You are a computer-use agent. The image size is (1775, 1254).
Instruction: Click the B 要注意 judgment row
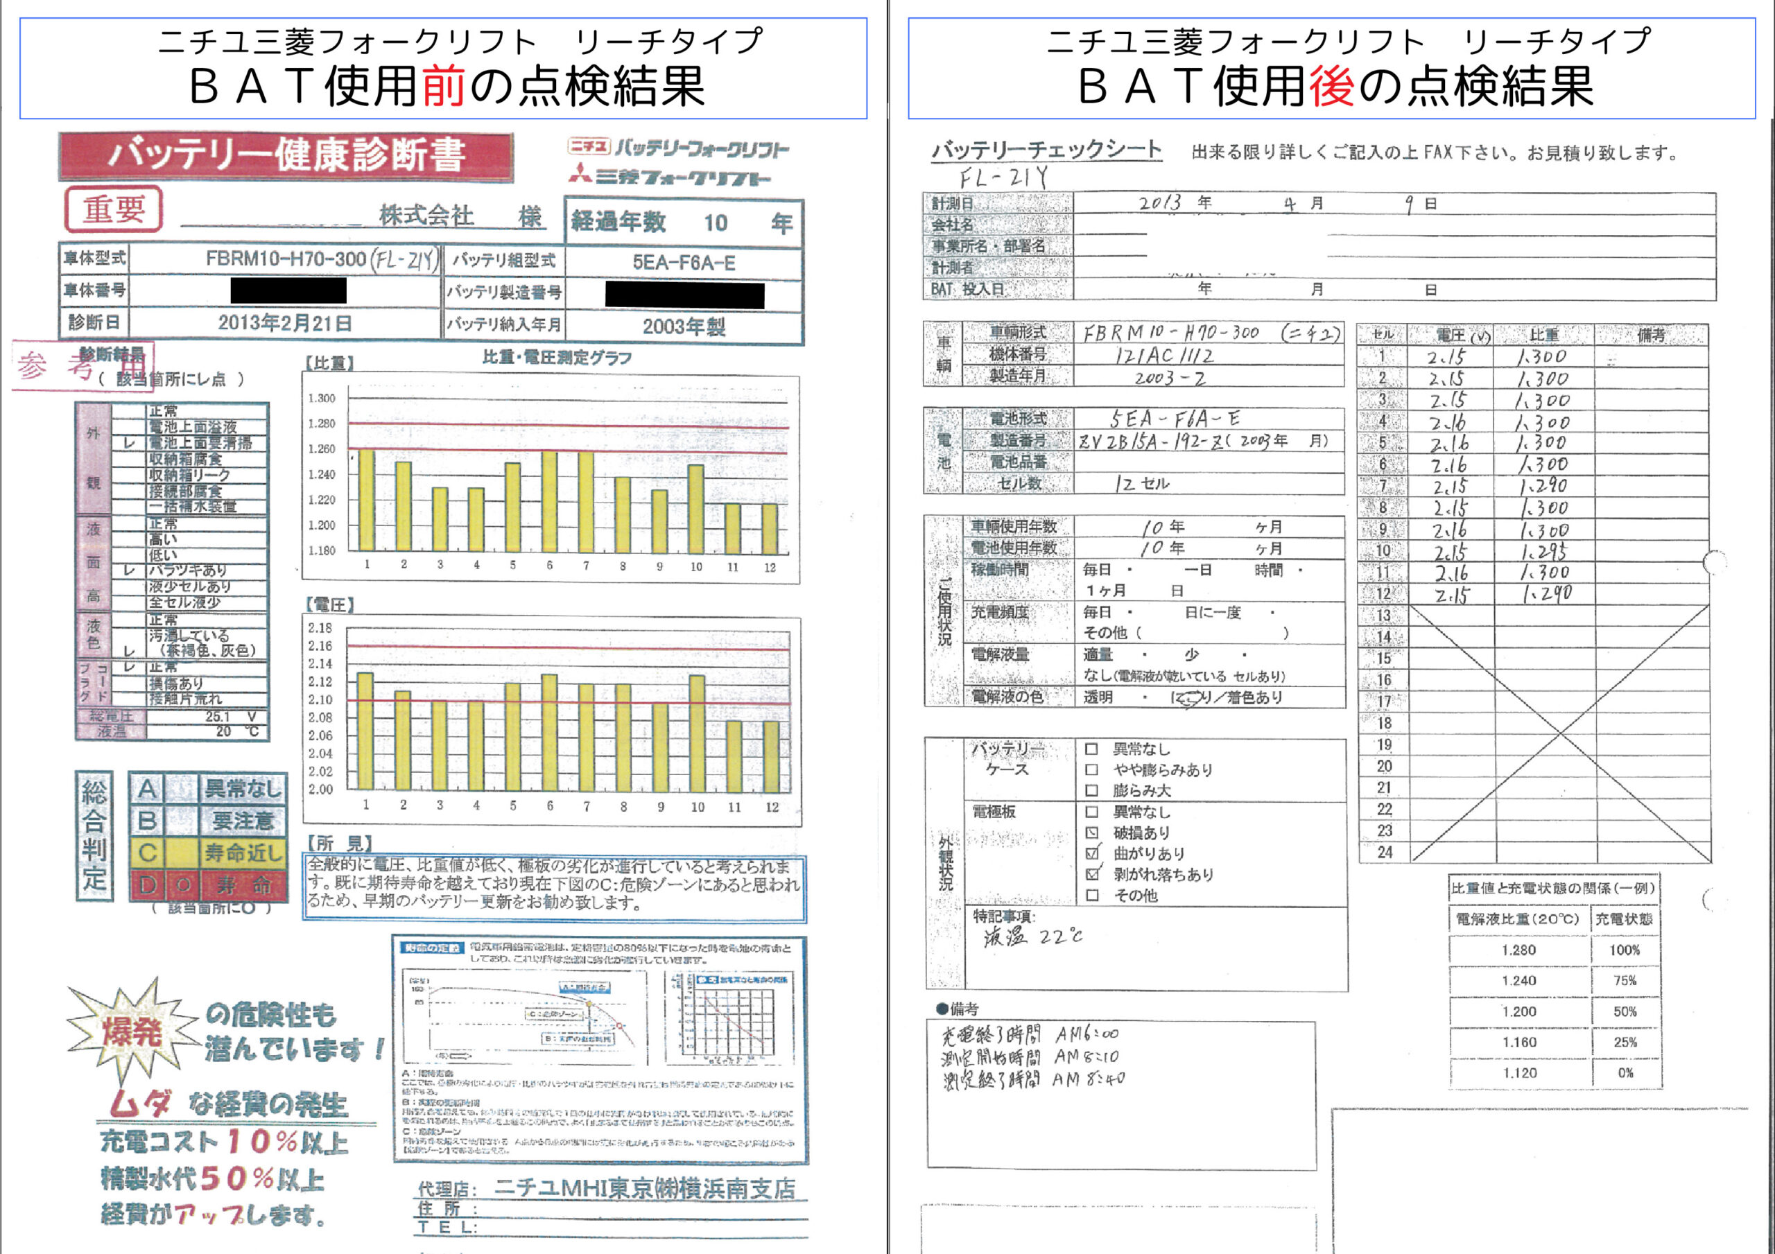coord(208,820)
